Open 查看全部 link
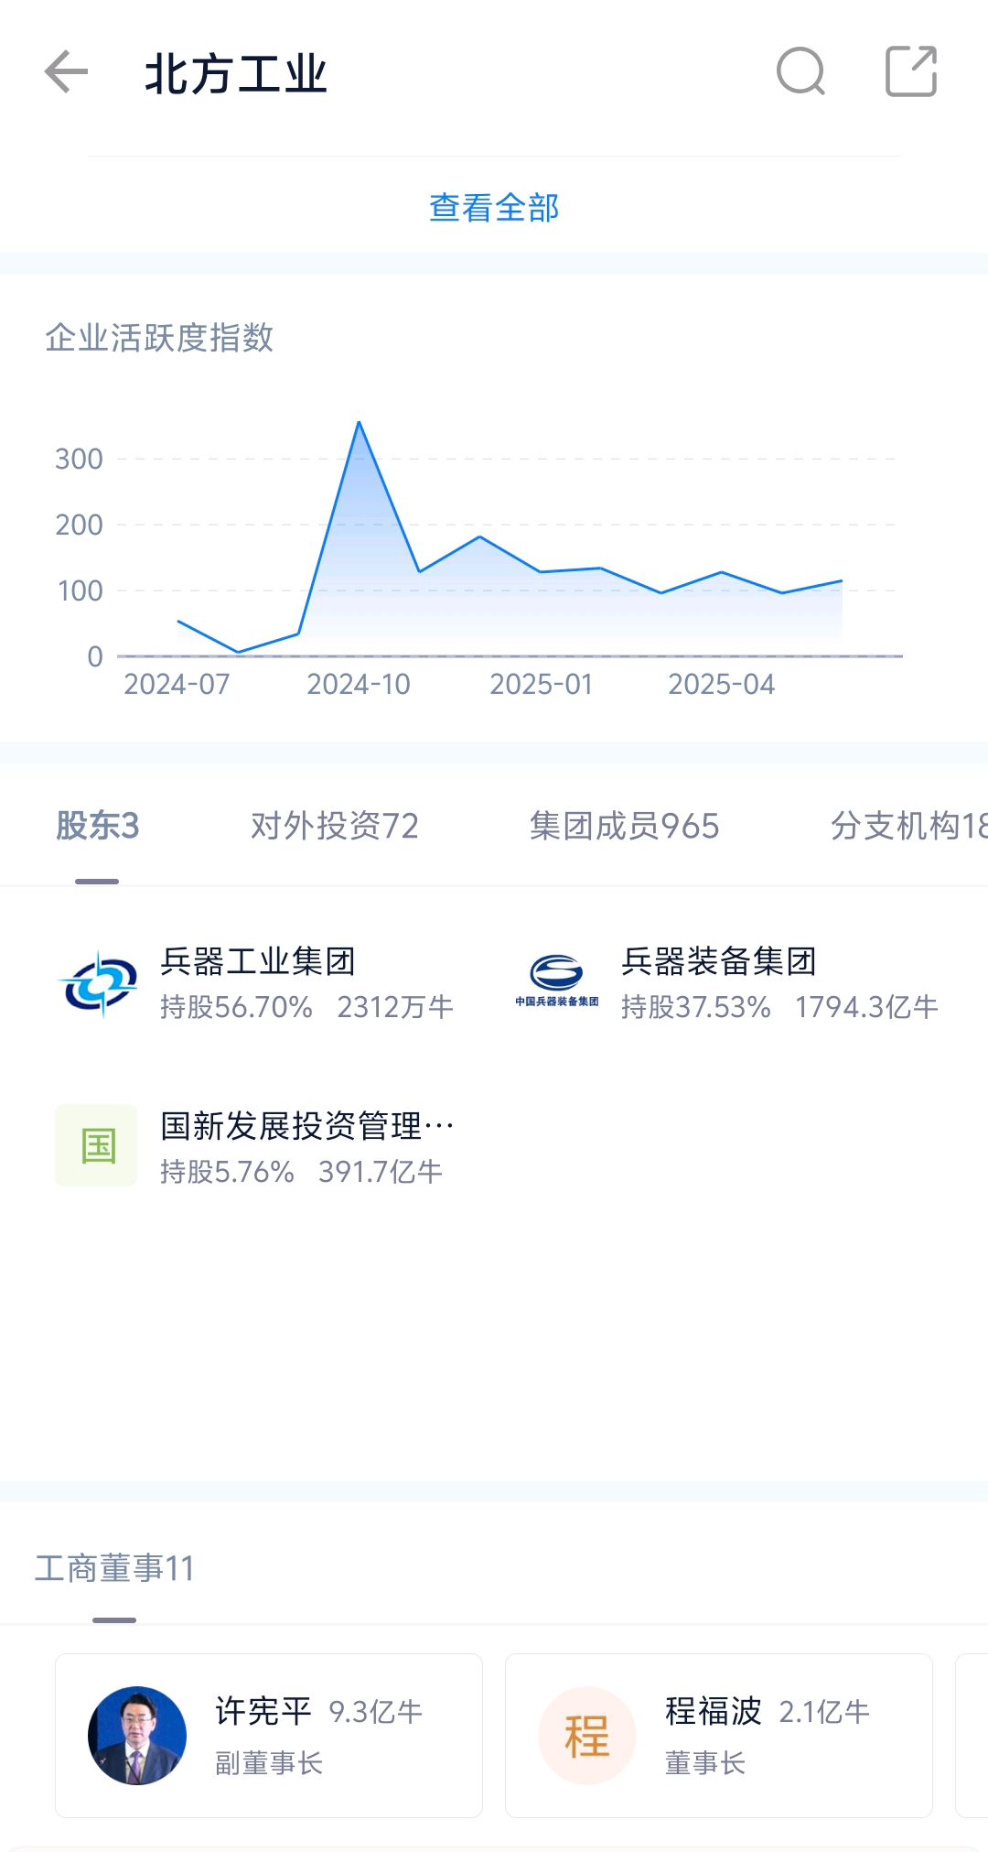The image size is (988, 1852). (494, 208)
